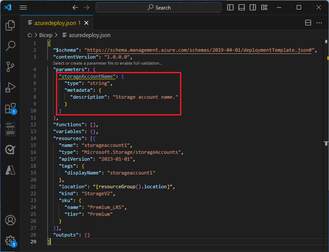
Task: Click the "tier" key on line 25
Action: click(x=73, y=214)
